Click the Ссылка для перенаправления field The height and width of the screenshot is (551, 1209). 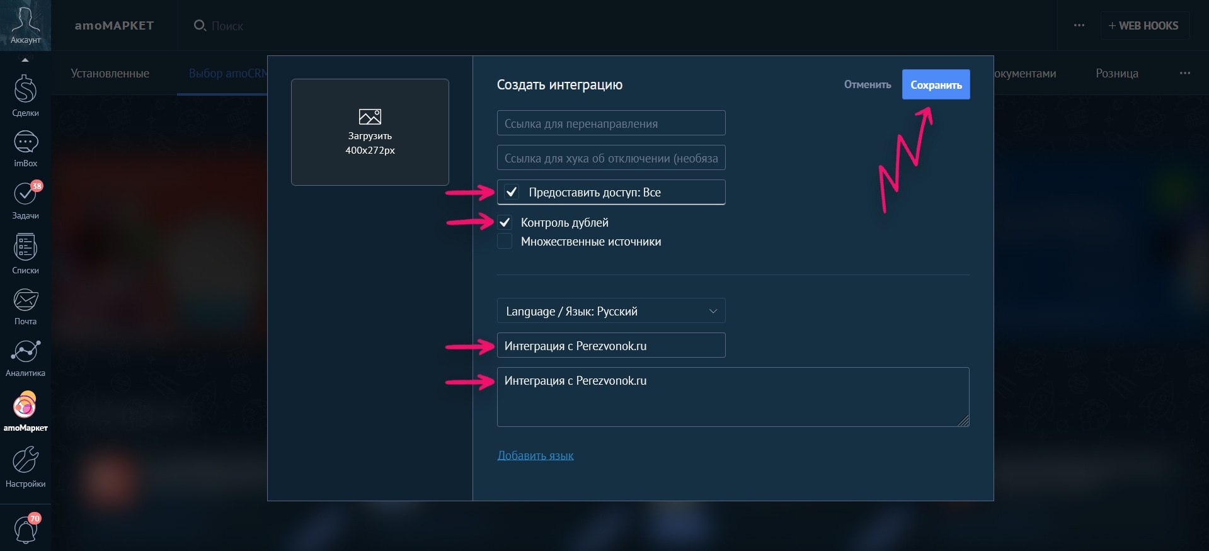(610, 123)
